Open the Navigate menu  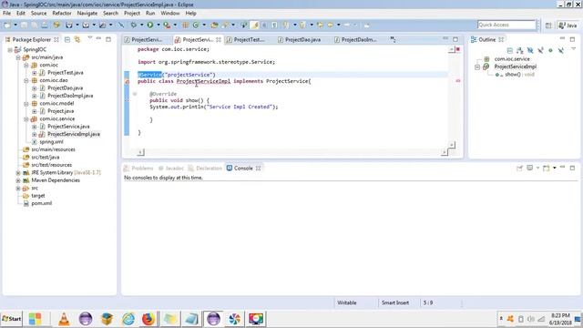(x=87, y=13)
